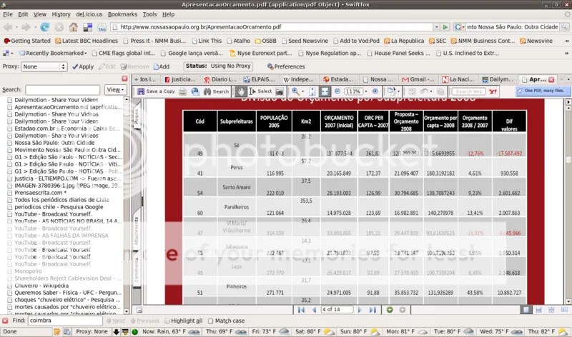Print the PDF document
Image resolution: width=572 pixels, height=337 pixels.
(182, 91)
